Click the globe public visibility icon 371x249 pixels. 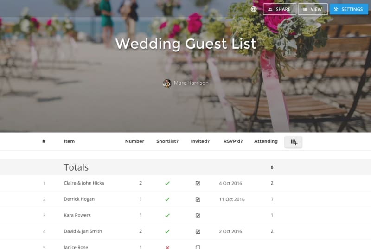coord(254,9)
